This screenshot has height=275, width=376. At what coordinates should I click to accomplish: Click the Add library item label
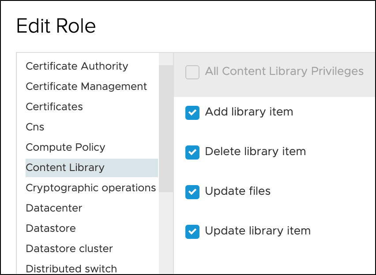click(x=249, y=112)
